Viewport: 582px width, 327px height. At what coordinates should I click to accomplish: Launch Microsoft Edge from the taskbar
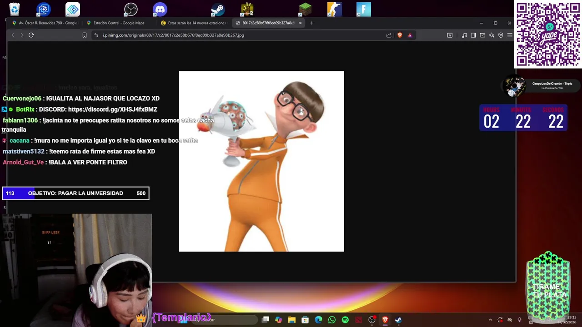point(318,320)
